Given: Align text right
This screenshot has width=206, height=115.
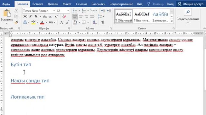Looking at the screenshot, I should [x=86, y=16].
